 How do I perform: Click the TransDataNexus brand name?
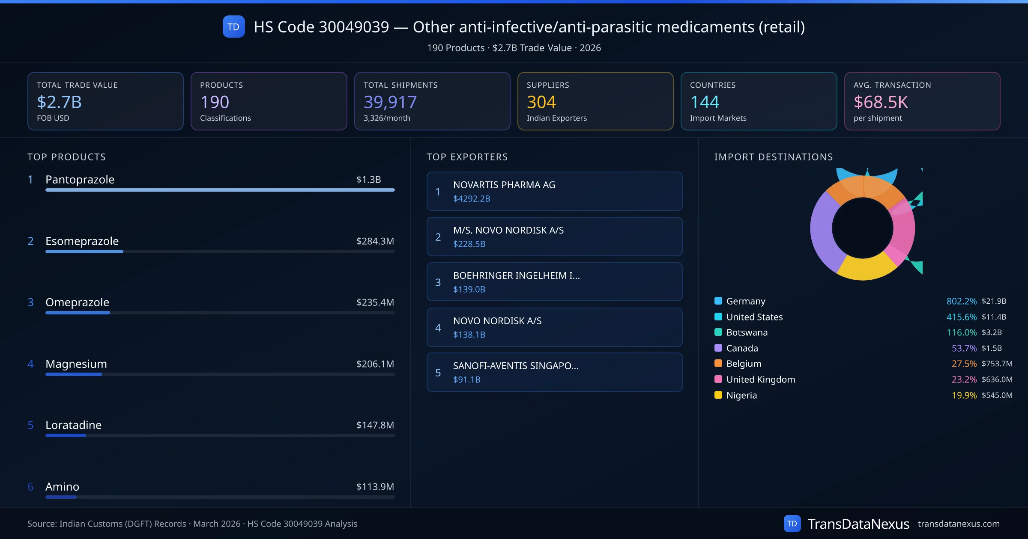(x=858, y=524)
